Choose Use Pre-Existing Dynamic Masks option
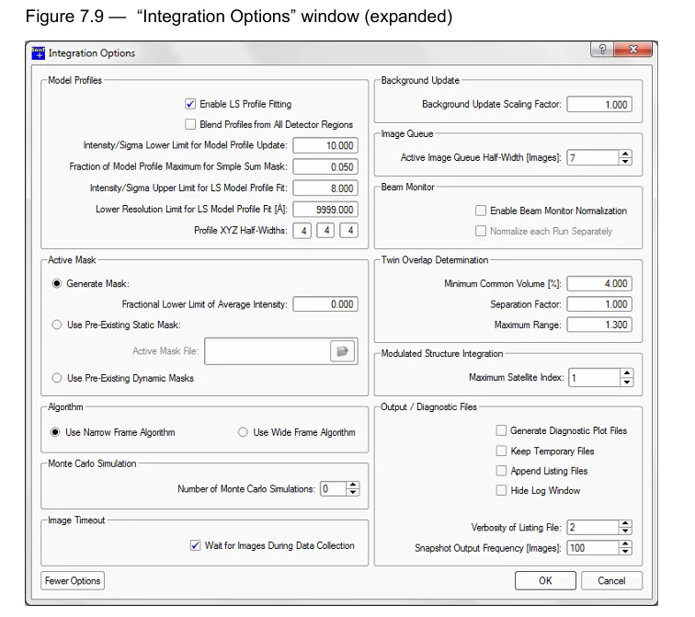Screen dimensions: 695x617 [x=57, y=378]
